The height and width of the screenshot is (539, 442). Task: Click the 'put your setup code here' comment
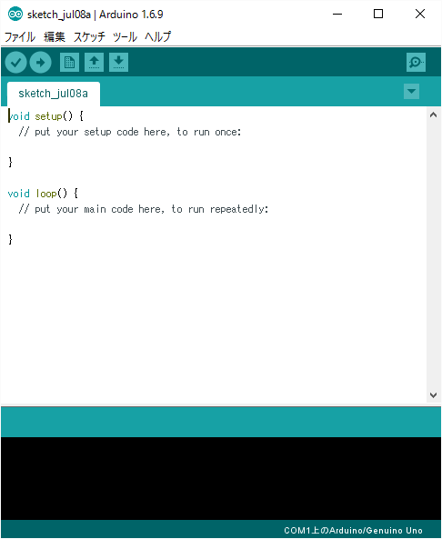point(130,132)
